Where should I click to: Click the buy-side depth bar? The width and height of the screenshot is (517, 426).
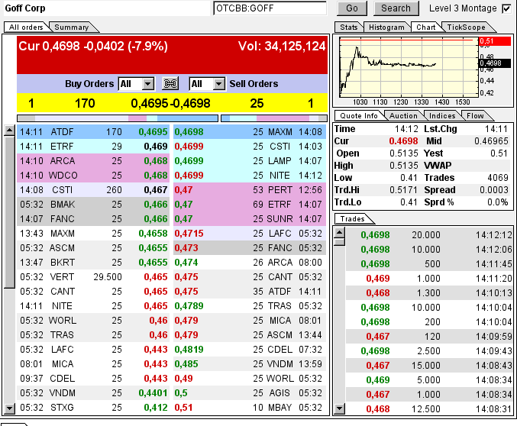(118, 118)
